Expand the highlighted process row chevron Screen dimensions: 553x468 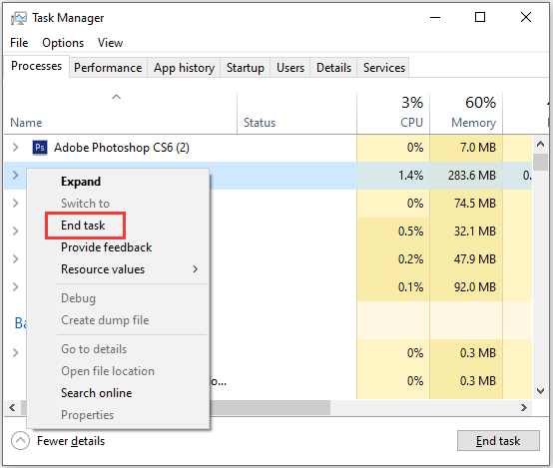[16, 175]
